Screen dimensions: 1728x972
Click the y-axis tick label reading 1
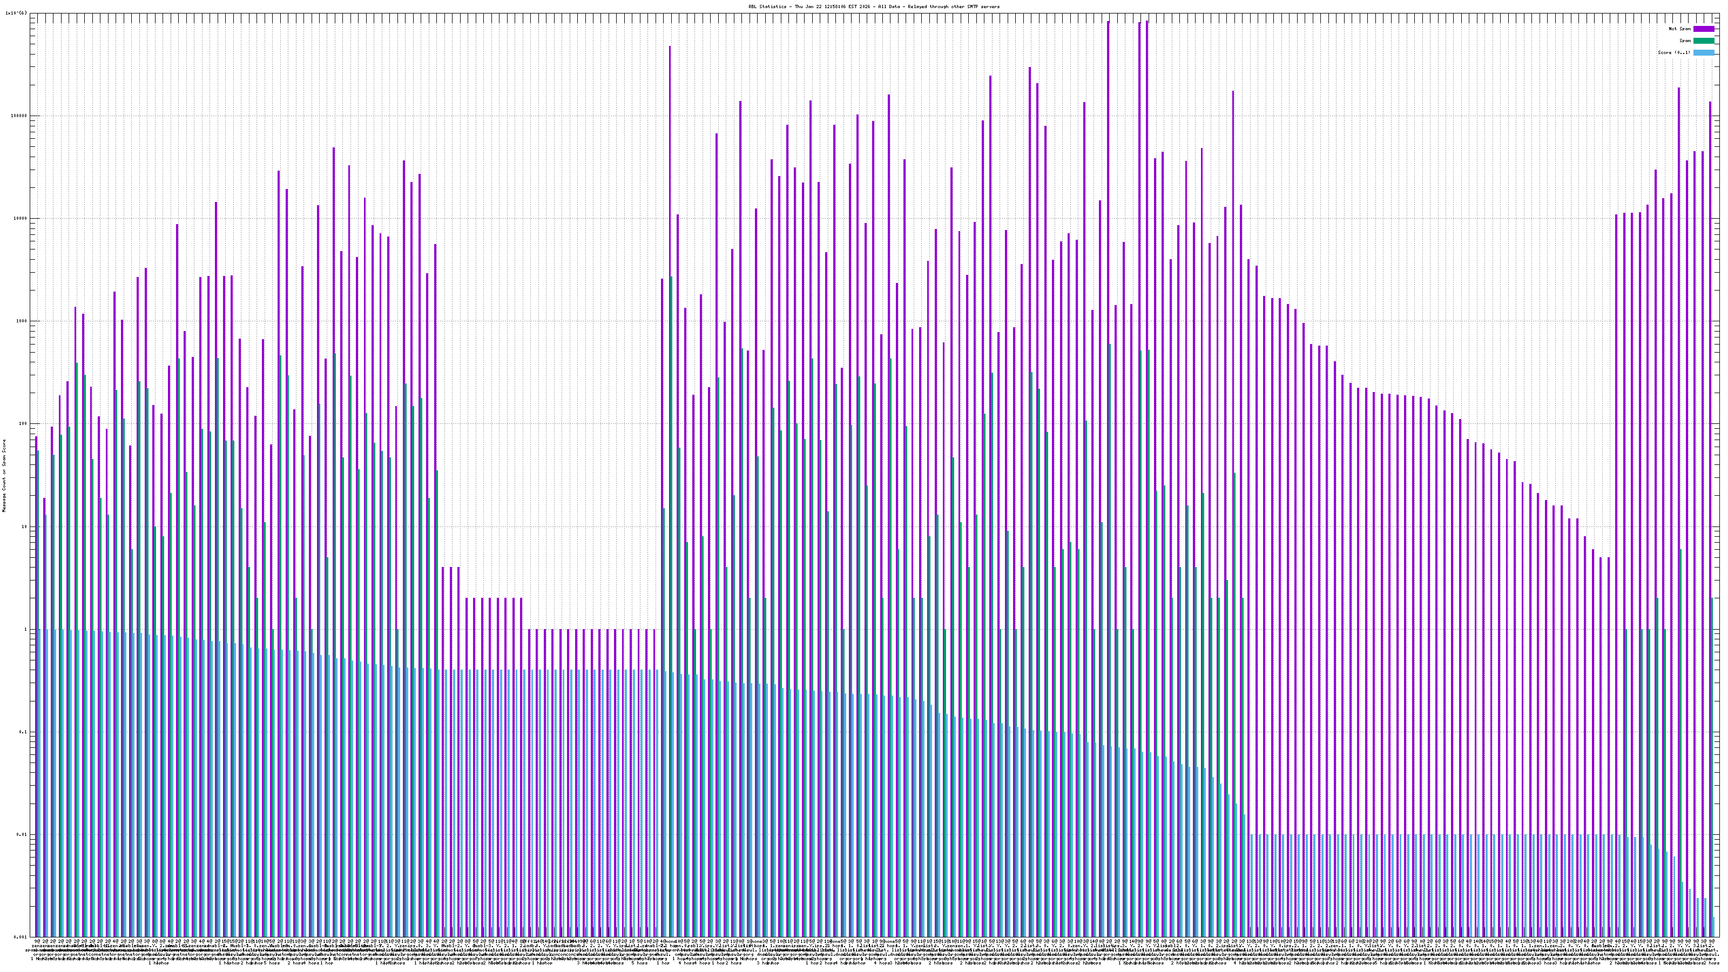[x=26, y=629]
